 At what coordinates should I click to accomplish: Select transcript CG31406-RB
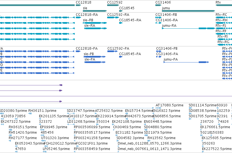click(x=166, y=15)
